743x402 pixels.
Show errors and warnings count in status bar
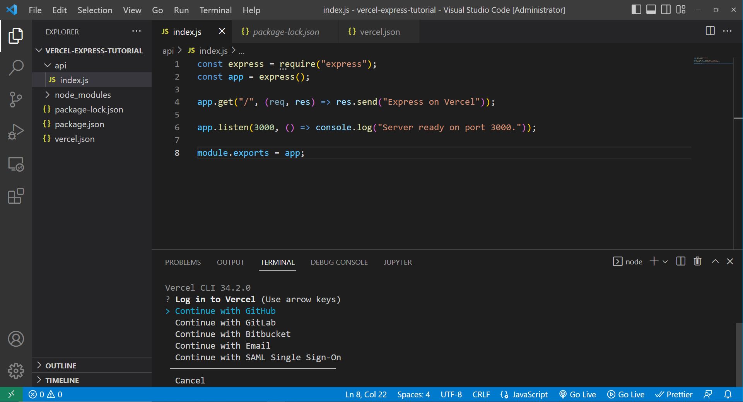45,394
